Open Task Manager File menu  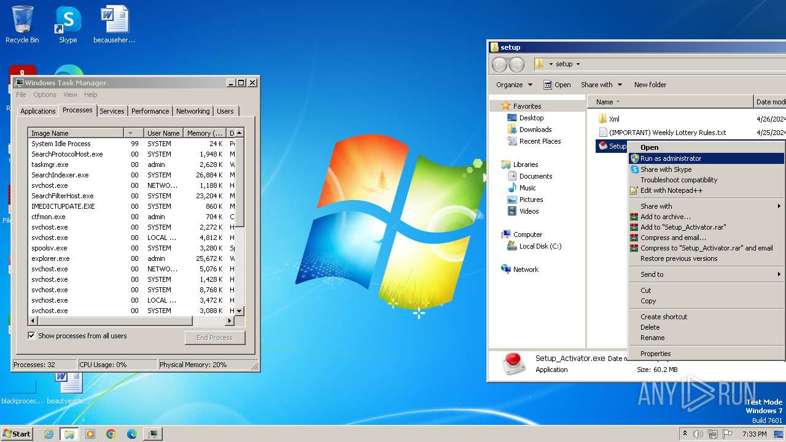(21, 95)
